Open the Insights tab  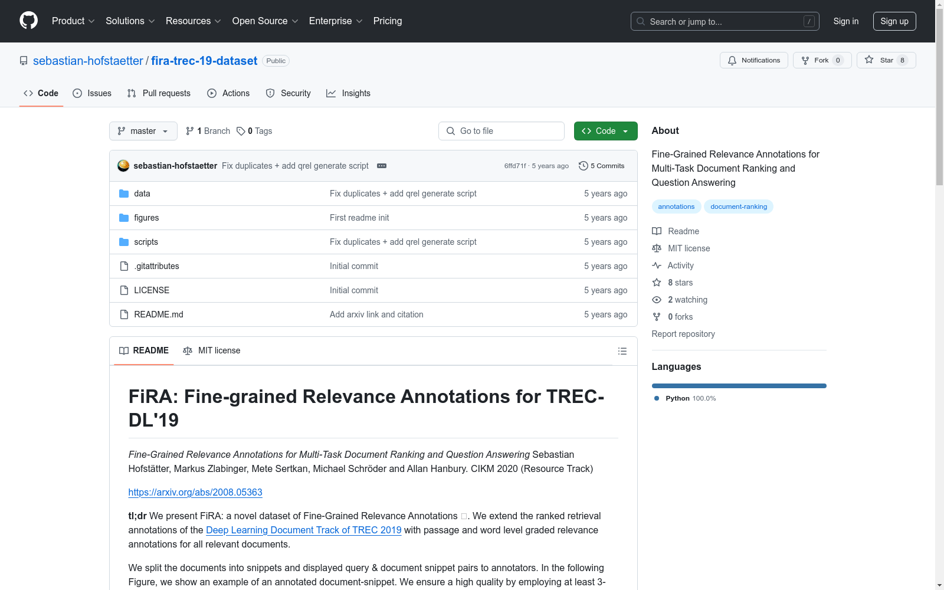(348, 93)
